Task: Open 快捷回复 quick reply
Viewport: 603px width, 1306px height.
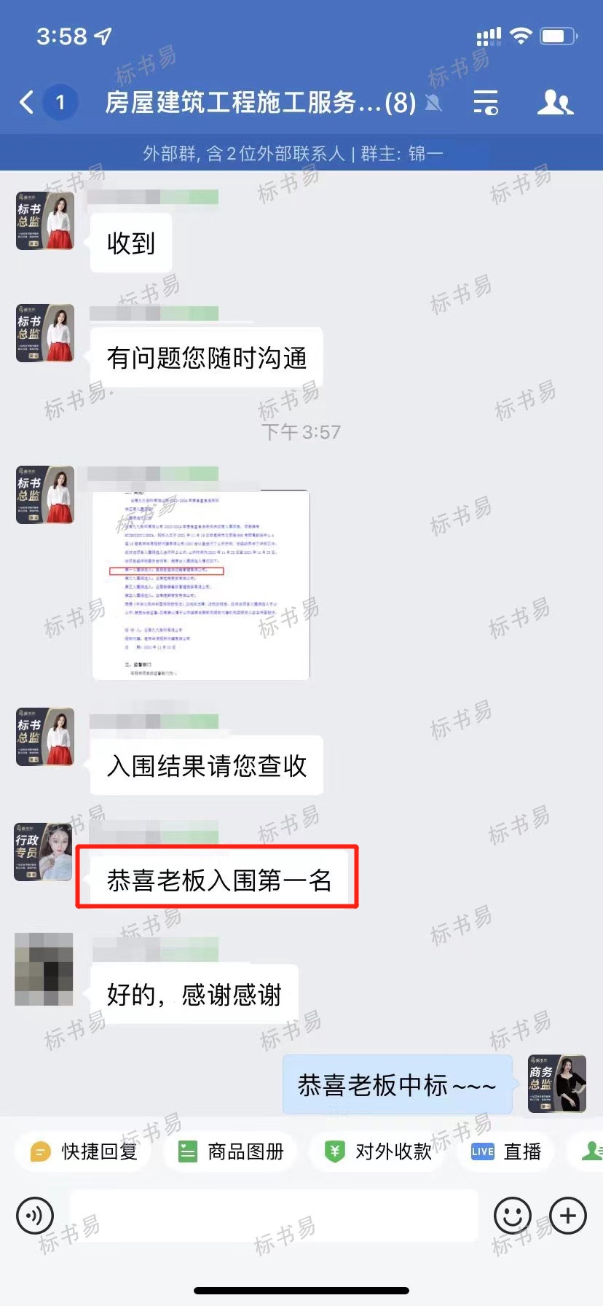Action: (x=82, y=1151)
